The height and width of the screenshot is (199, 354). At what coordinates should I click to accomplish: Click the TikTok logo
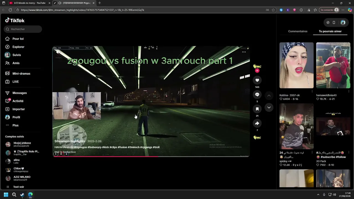tap(15, 20)
